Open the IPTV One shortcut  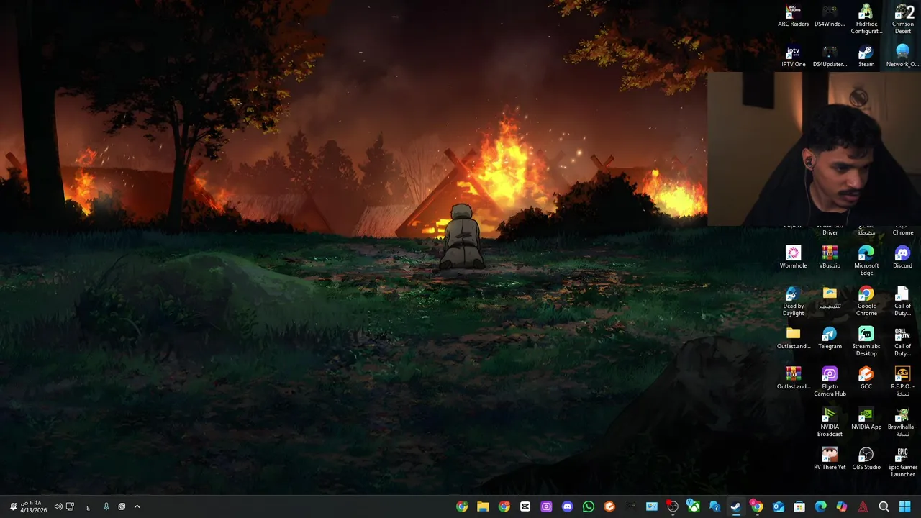point(793,57)
